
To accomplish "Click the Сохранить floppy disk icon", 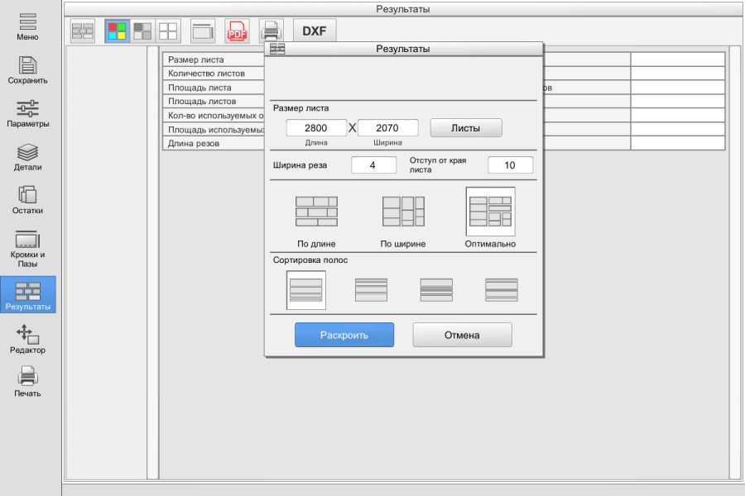I will click(27, 65).
